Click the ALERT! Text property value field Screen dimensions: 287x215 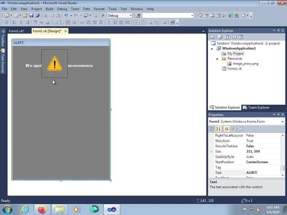point(262,172)
